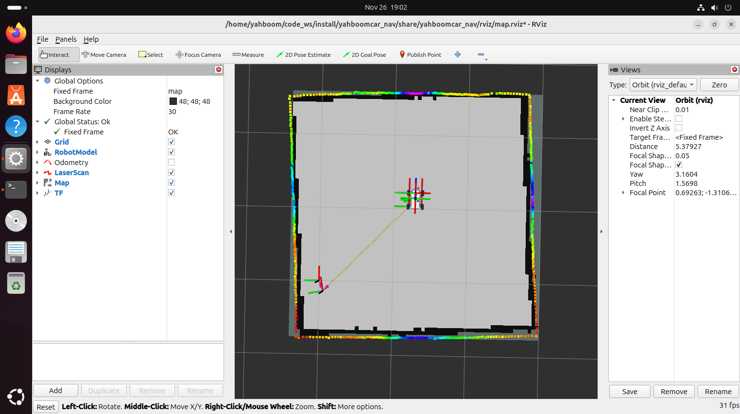740x414 pixels.
Task: Pick the Select tool in toolbar
Action: click(x=151, y=55)
